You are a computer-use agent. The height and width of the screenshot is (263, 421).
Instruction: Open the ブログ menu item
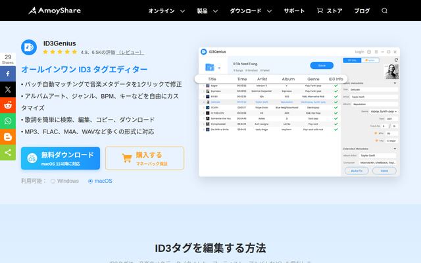[x=362, y=11]
